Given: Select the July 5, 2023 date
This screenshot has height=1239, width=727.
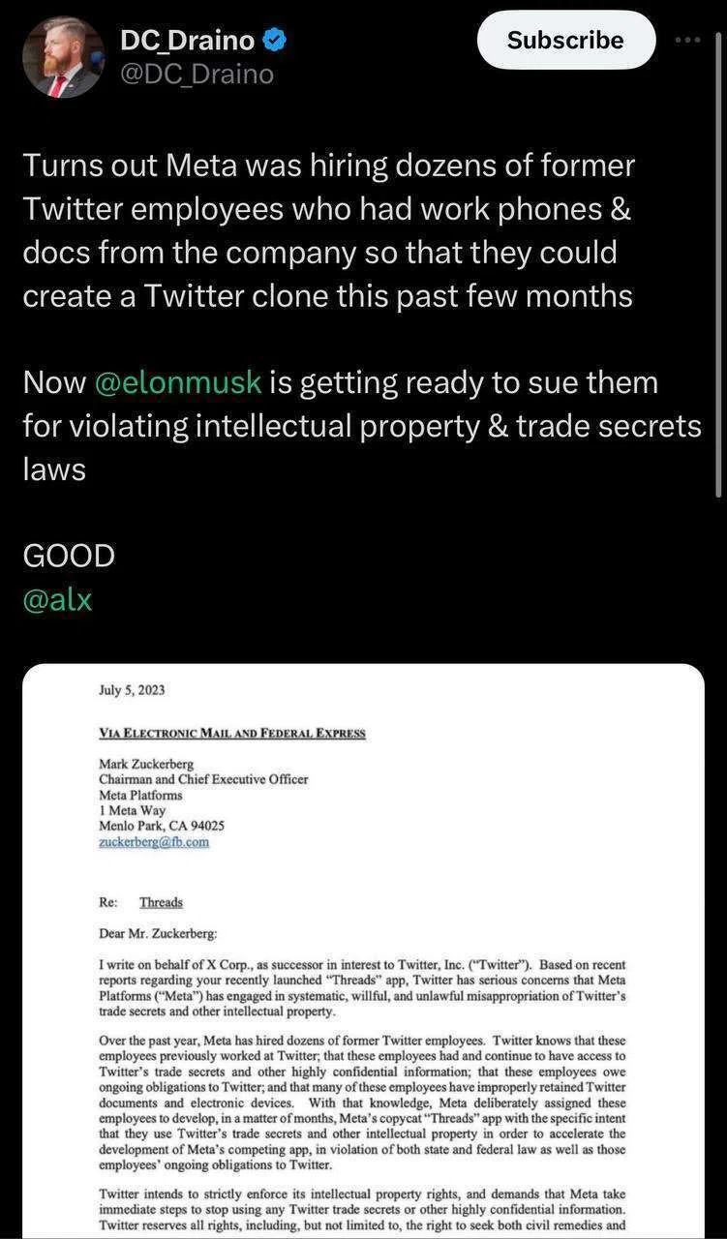Looking at the screenshot, I should tap(132, 690).
